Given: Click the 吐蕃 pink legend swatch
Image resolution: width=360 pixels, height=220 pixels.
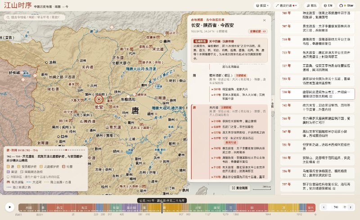Looking at the screenshot, I should coord(64,166).
